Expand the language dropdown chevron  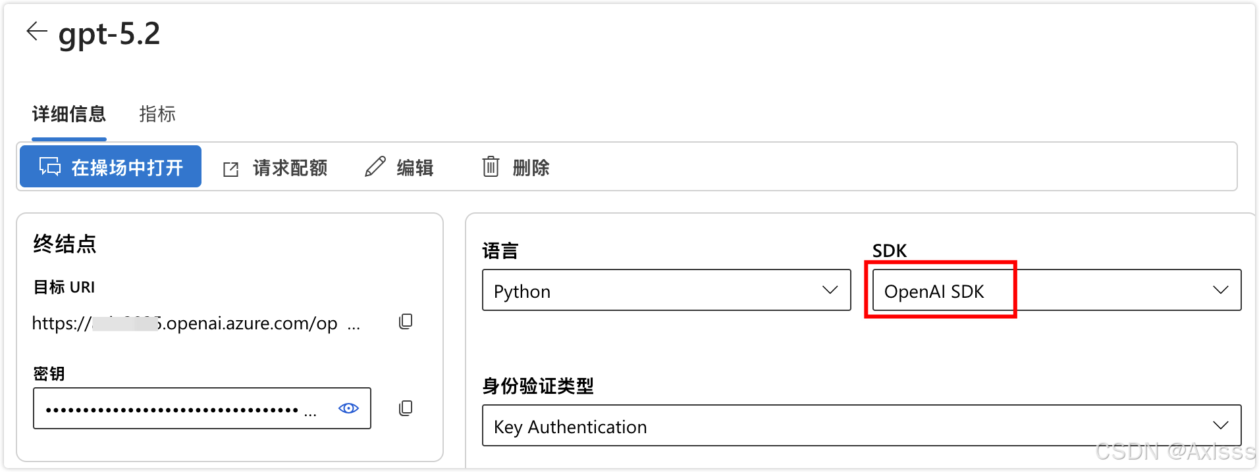click(x=830, y=290)
